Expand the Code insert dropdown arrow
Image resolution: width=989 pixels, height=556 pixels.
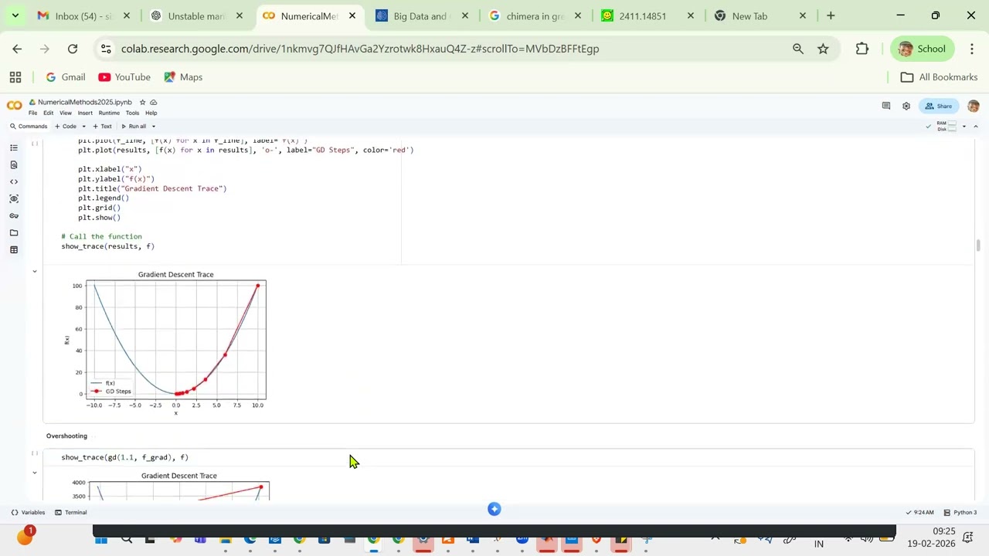pos(83,127)
